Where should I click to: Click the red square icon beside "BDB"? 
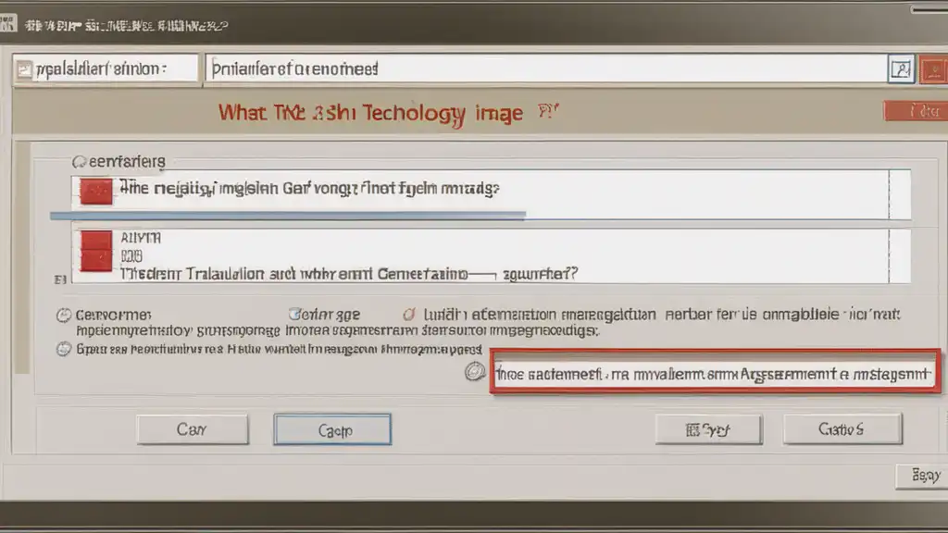coord(96,260)
